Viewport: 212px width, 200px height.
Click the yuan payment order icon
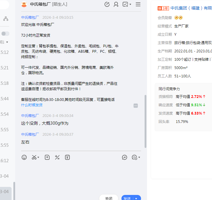[67, 157]
